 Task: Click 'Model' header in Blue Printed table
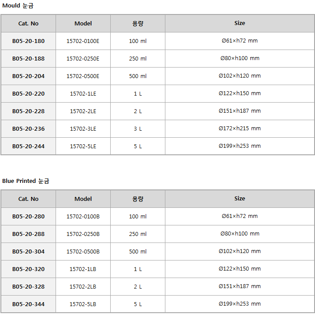click(x=83, y=199)
